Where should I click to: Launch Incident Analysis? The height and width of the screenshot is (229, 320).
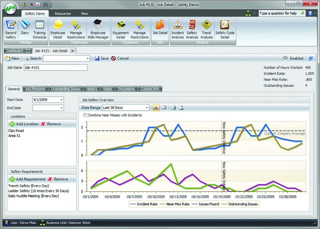(178, 29)
